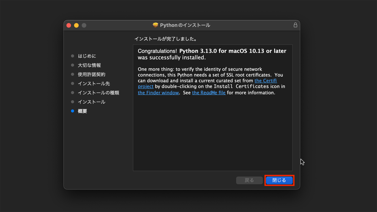
Task: Click the blue bullet beside 概要
Action: point(73,111)
